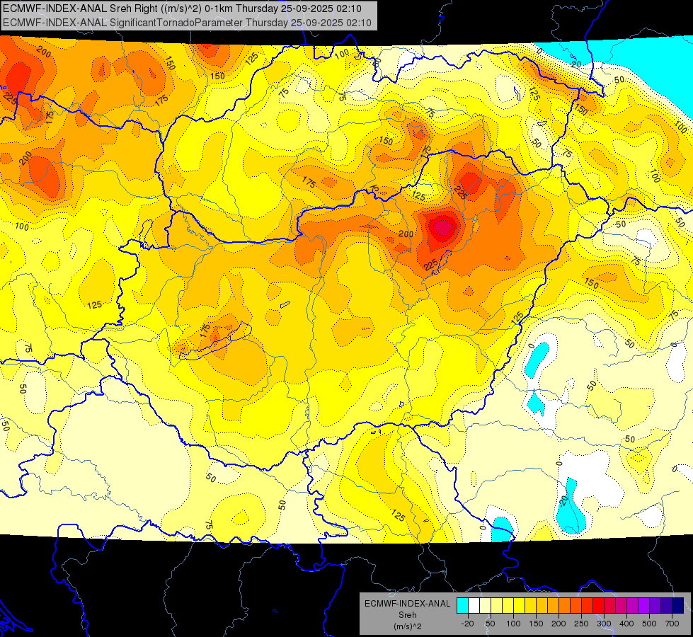693x637 pixels.
Task: Click the 700 tick label on legend
Action: point(672,624)
